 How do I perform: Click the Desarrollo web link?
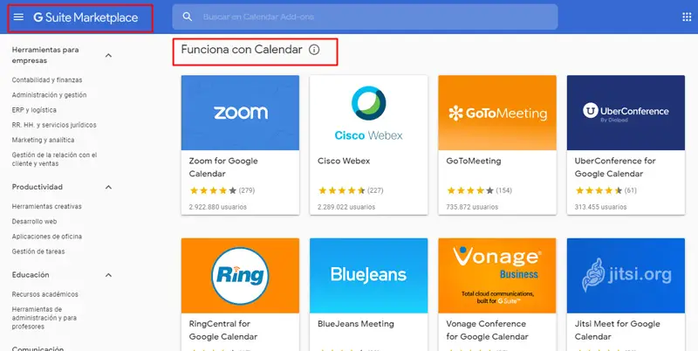point(33,222)
